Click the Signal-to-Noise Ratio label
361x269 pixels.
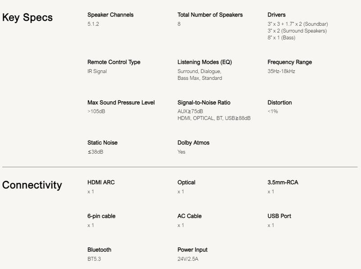(207, 103)
